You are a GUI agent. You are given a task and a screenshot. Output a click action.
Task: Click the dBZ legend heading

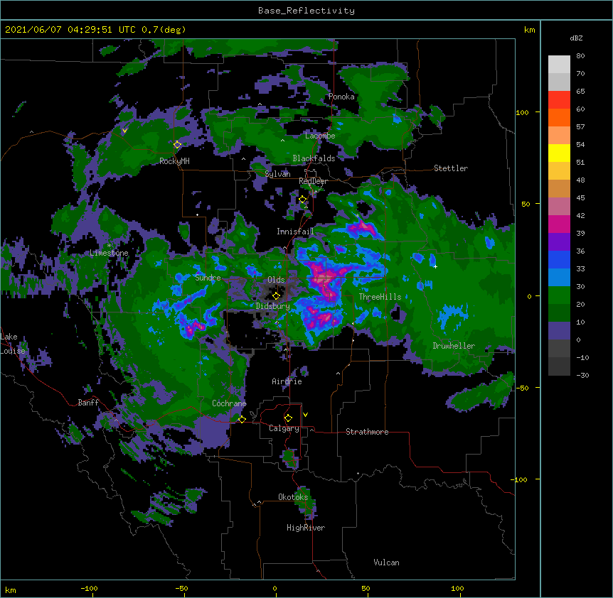click(x=576, y=38)
